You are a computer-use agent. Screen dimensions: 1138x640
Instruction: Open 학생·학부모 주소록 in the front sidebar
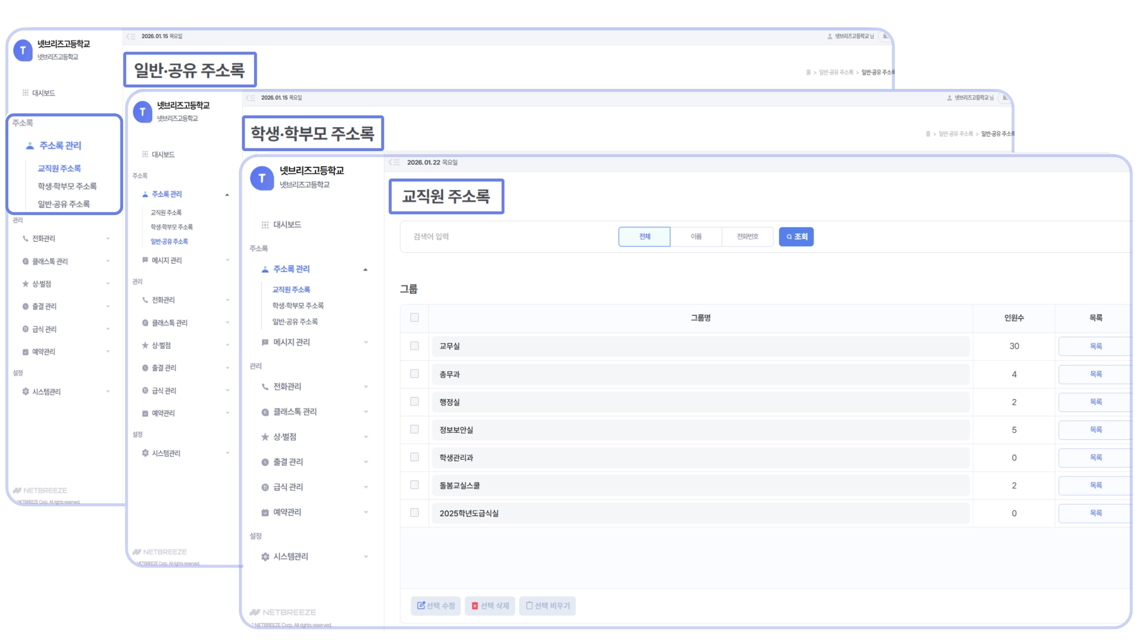[298, 306]
